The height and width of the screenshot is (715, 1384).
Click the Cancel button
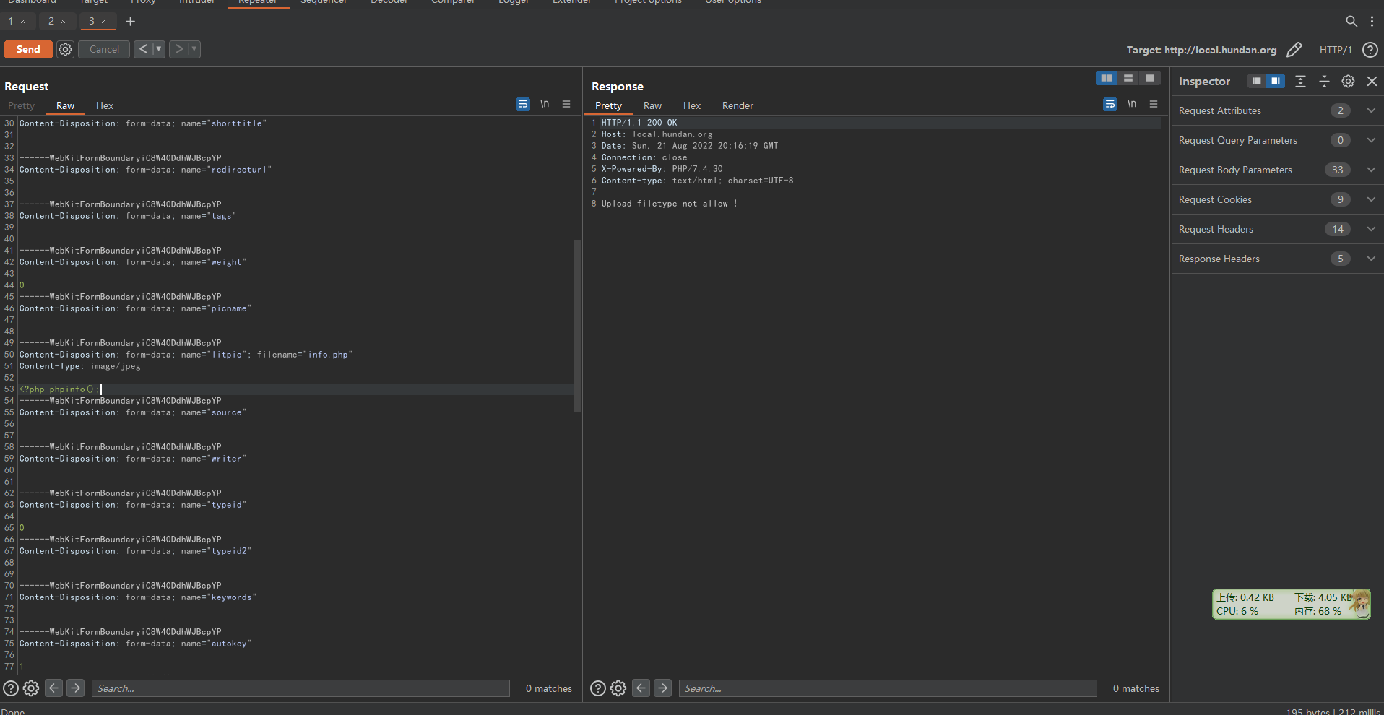pyautogui.click(x=104, y=49)
